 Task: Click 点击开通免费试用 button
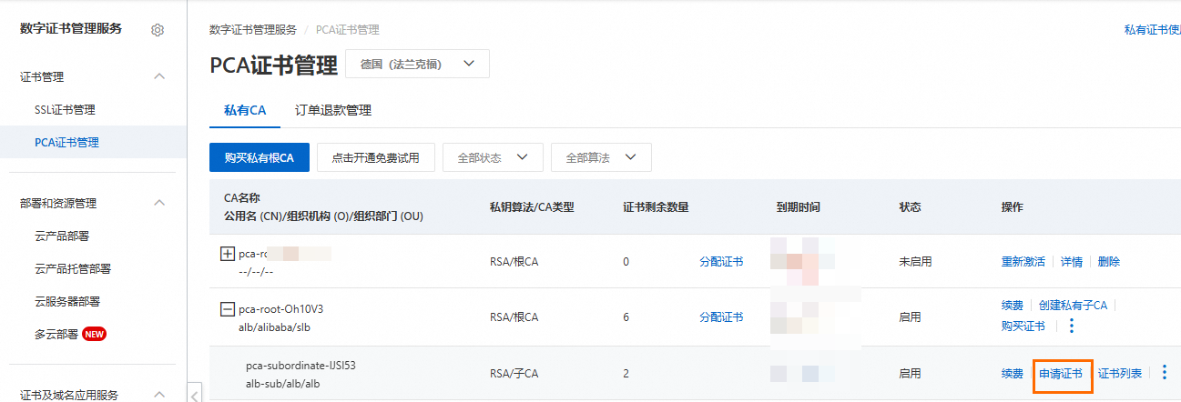(375, 157)
